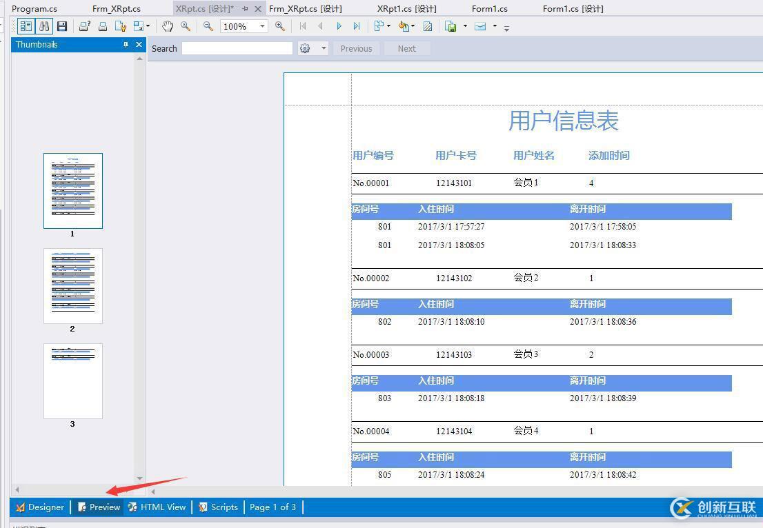Open the Frm_XRpt.cs code tab

click(117, 9)
